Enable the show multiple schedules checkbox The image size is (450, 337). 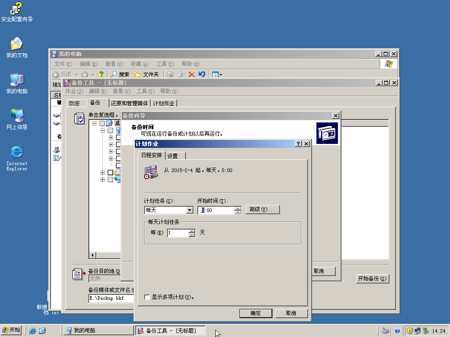point(147,297)
